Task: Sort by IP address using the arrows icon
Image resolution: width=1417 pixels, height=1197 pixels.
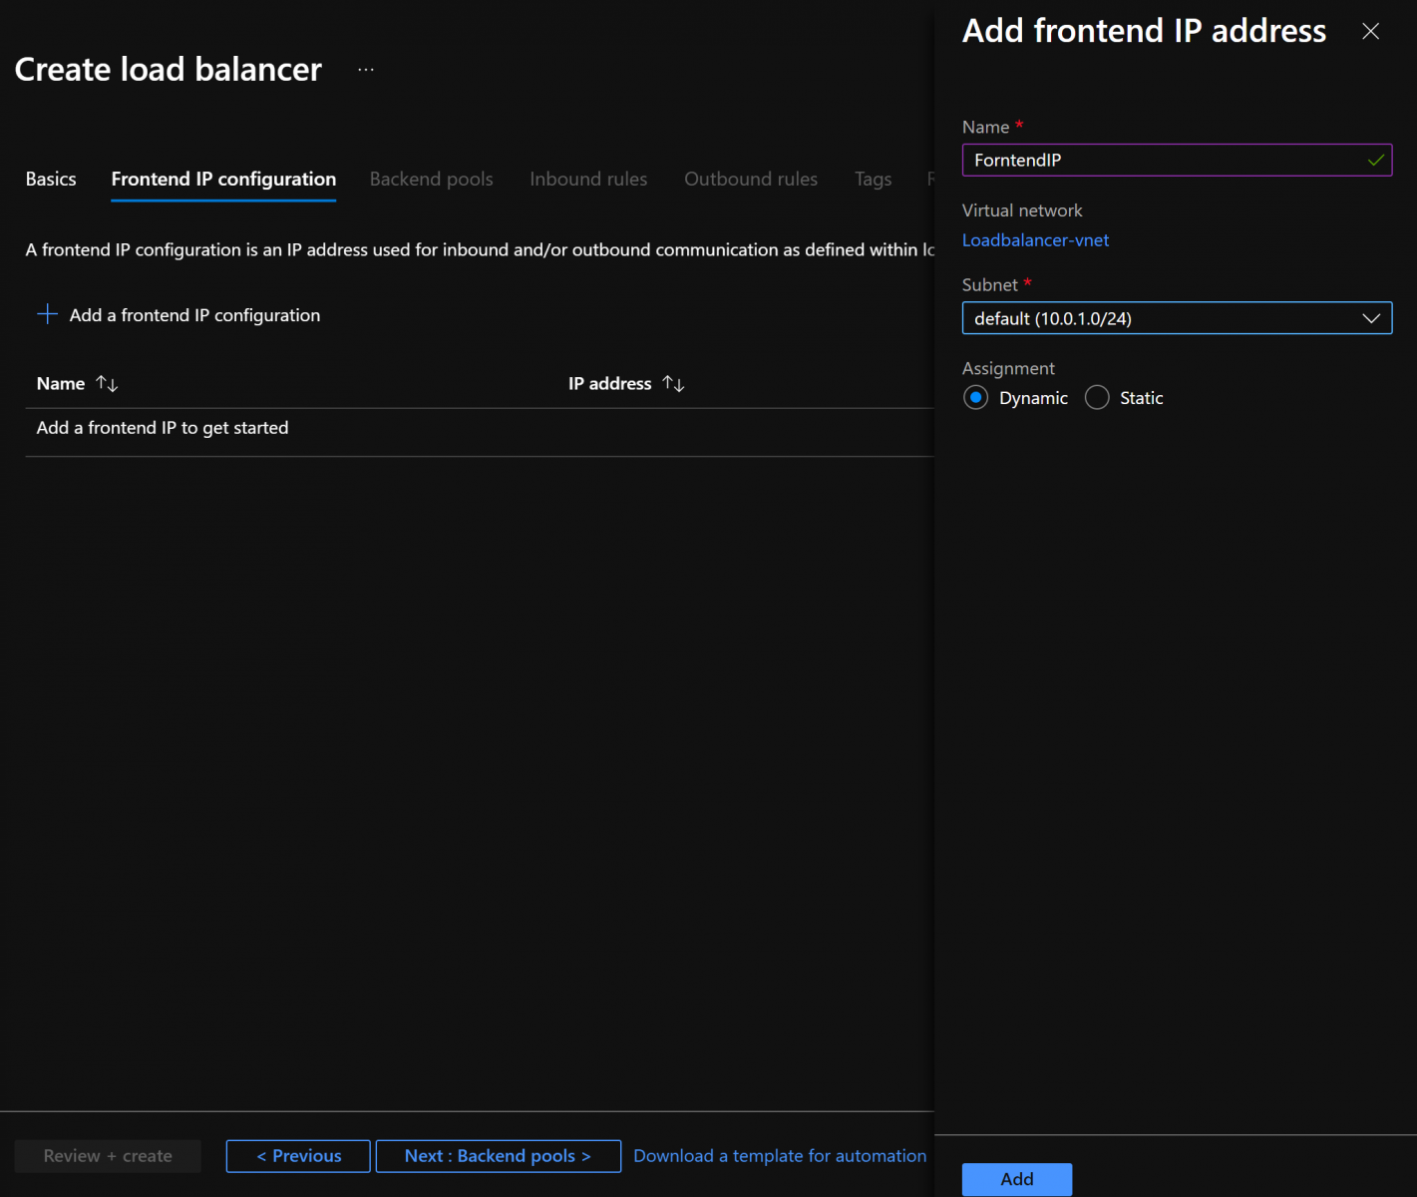Action: [x=673, y=384]
